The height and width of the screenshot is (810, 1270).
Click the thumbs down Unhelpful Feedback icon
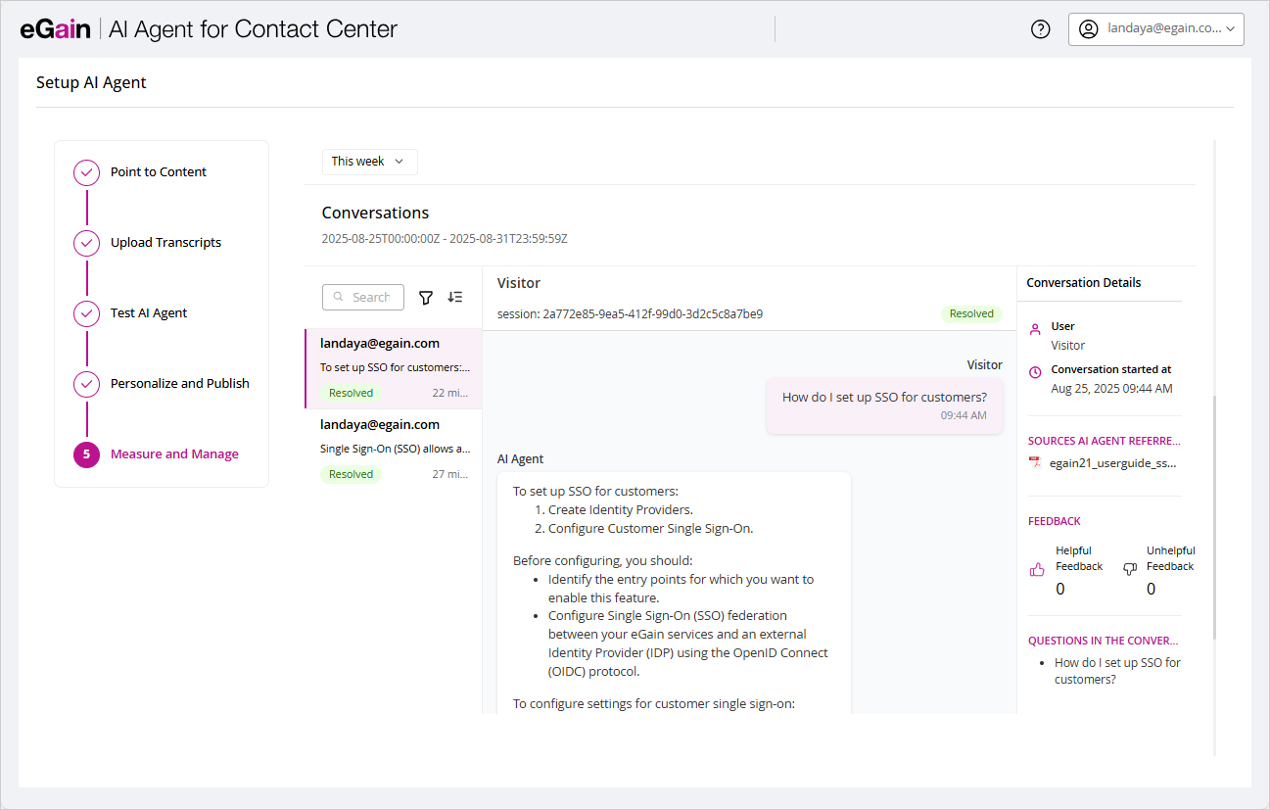pos(1130,569)
